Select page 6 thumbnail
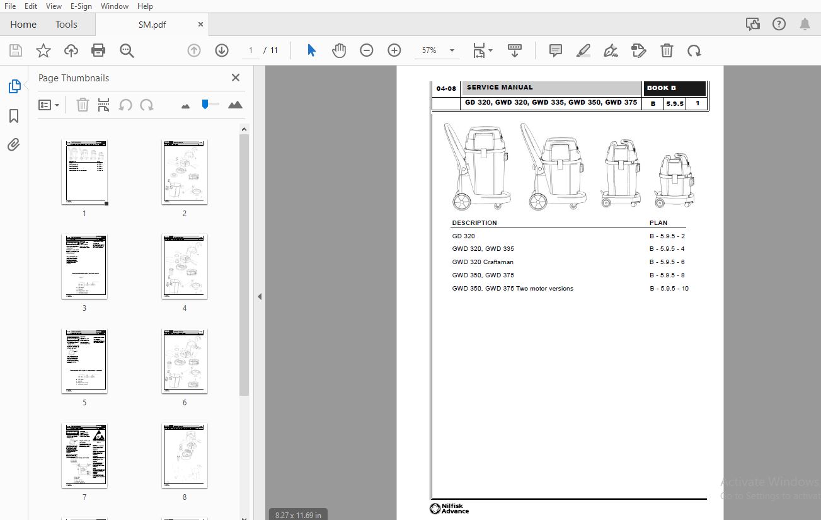Screen dimensions: 821x520 185,361
